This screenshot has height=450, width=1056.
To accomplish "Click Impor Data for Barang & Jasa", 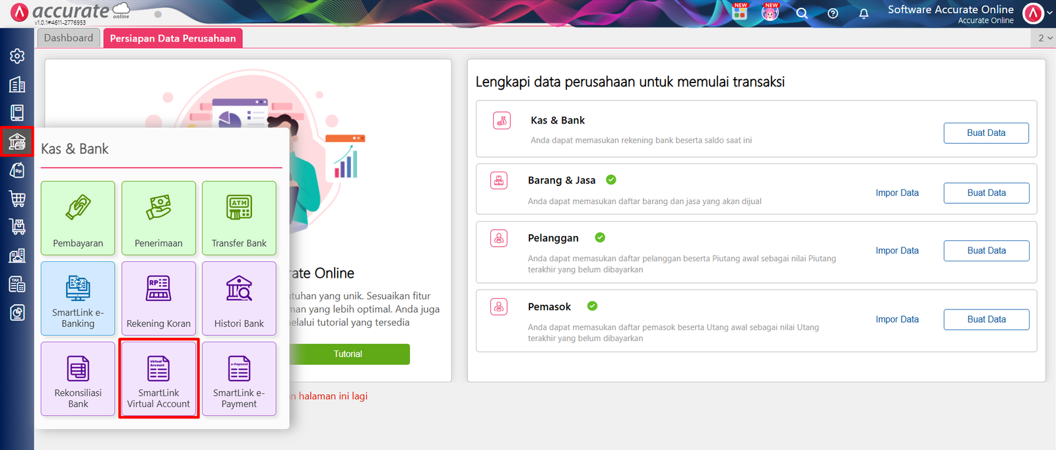I will click(x=897, y=193).
